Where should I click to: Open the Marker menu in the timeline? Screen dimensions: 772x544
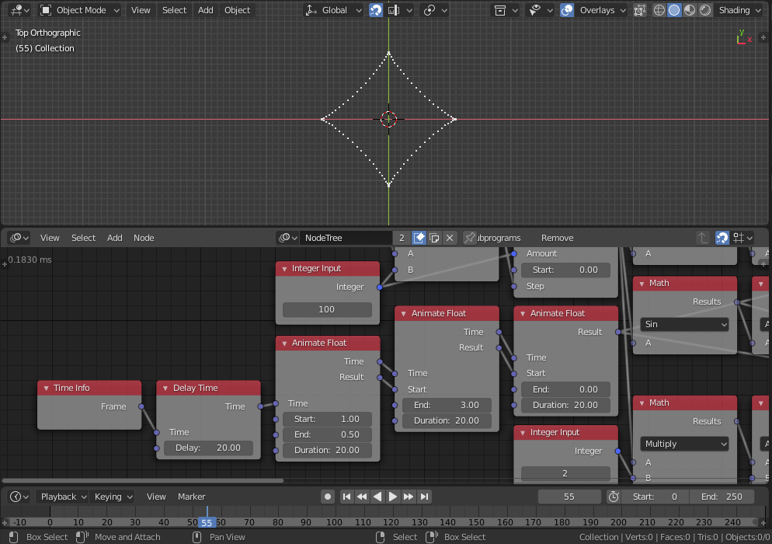pyautogui.click(x=191, y=497)
